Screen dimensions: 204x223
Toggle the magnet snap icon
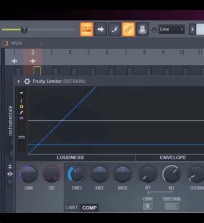(154, 30)
